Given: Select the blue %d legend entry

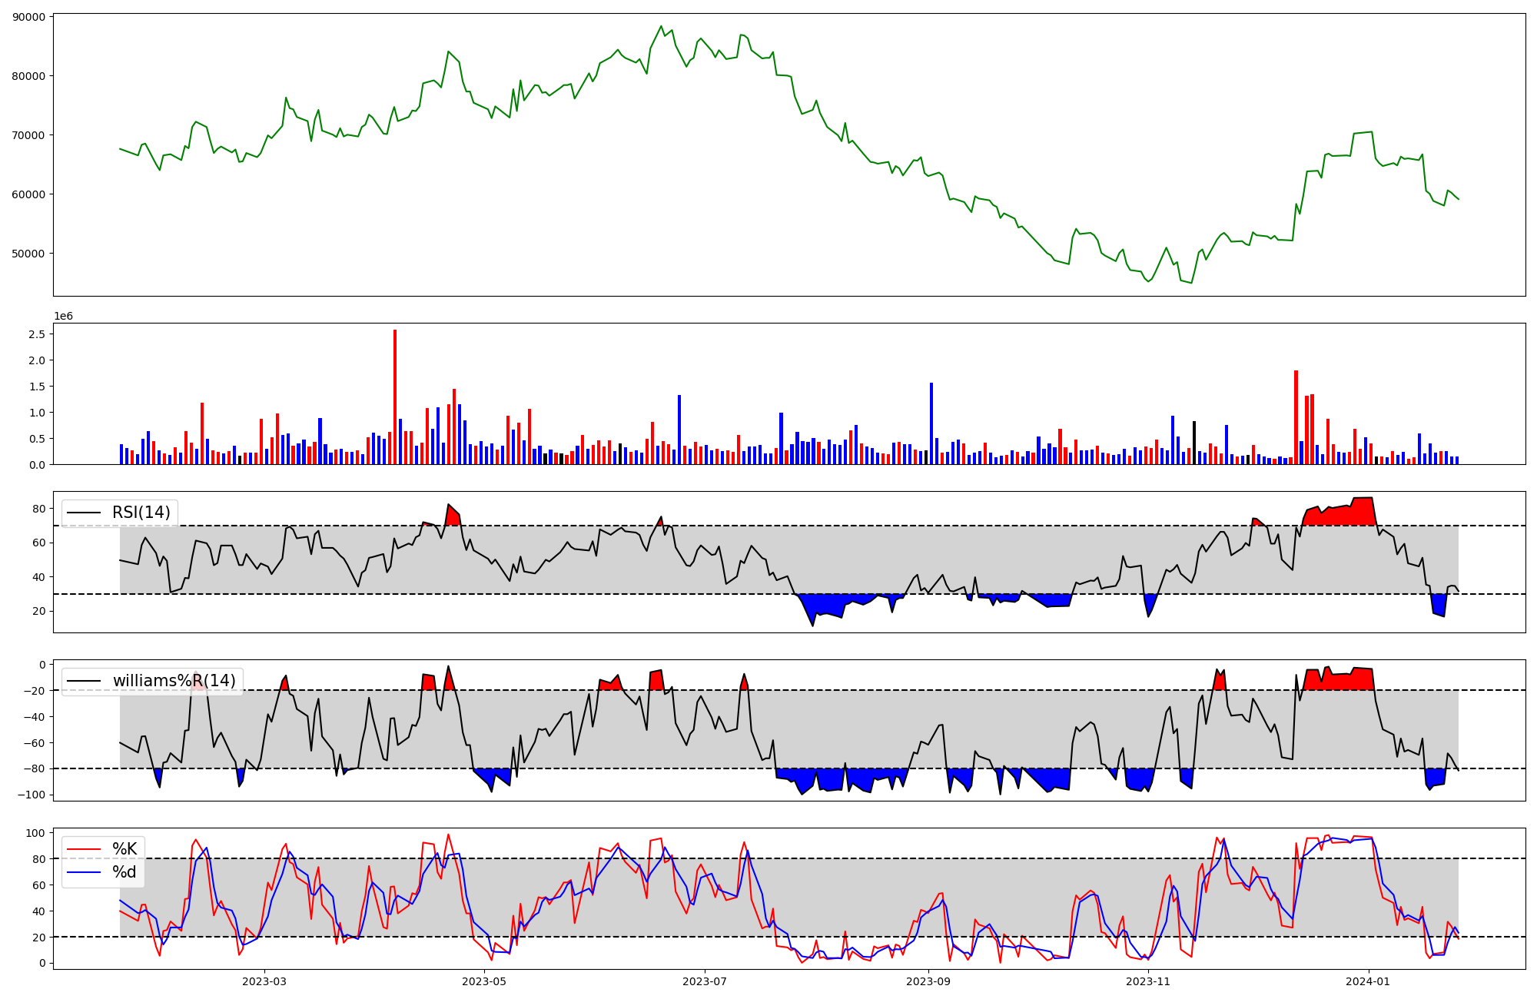Looking at the screenshot, I should 124,872.
